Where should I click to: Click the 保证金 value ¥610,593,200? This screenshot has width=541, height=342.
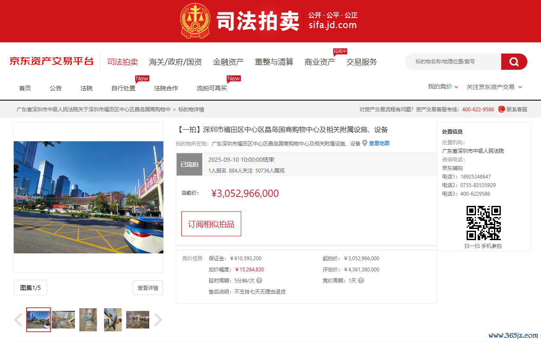pyautogui.click(x=246, y=259)
